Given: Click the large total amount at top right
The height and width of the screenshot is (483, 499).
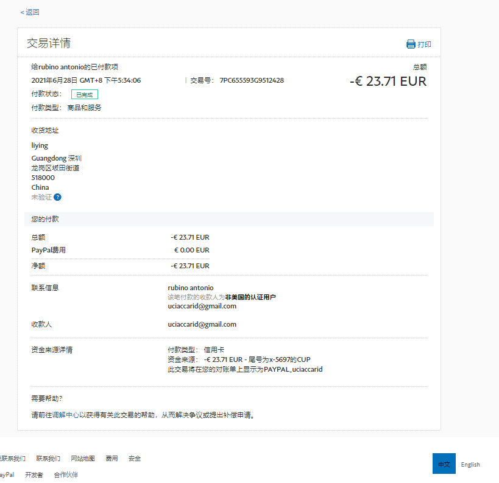Looking at the screenshot, I should coord(388,82).
